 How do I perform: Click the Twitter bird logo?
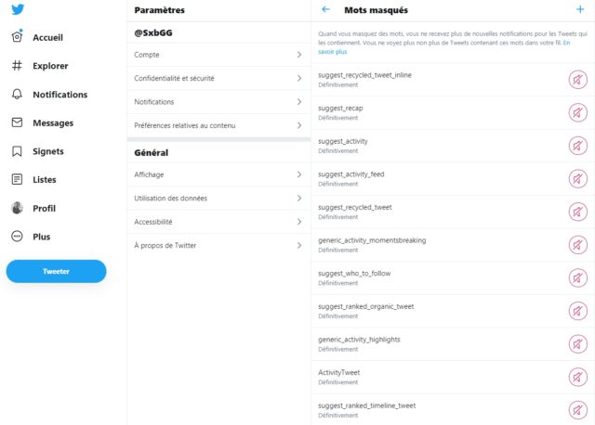pos(18,9)
